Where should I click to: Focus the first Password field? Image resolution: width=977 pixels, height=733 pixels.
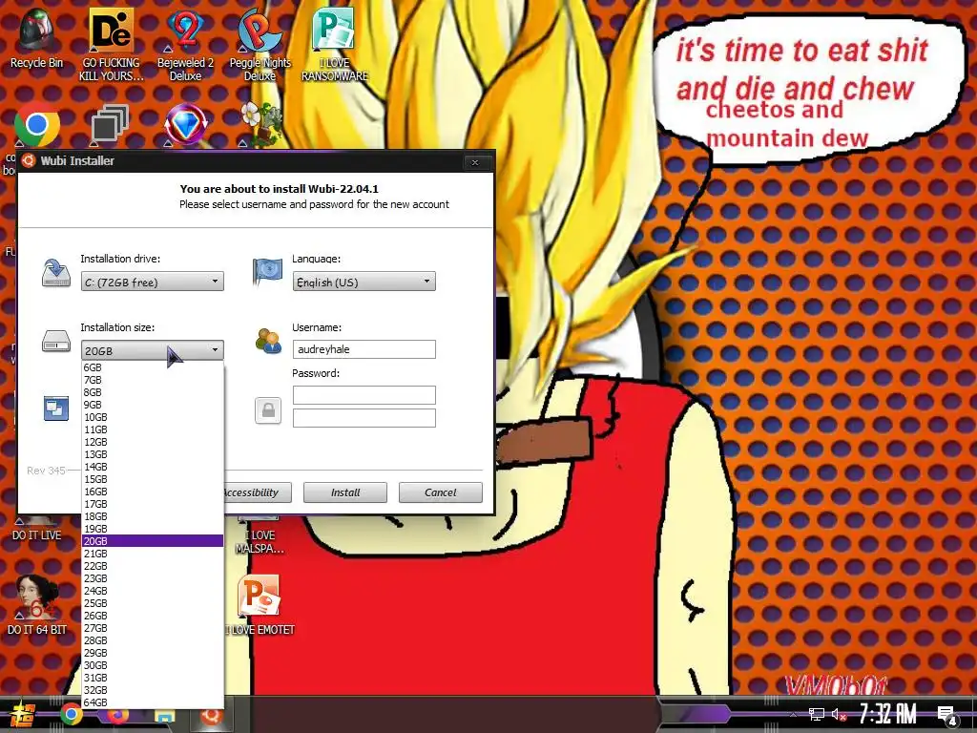click(x=364, y=394)
